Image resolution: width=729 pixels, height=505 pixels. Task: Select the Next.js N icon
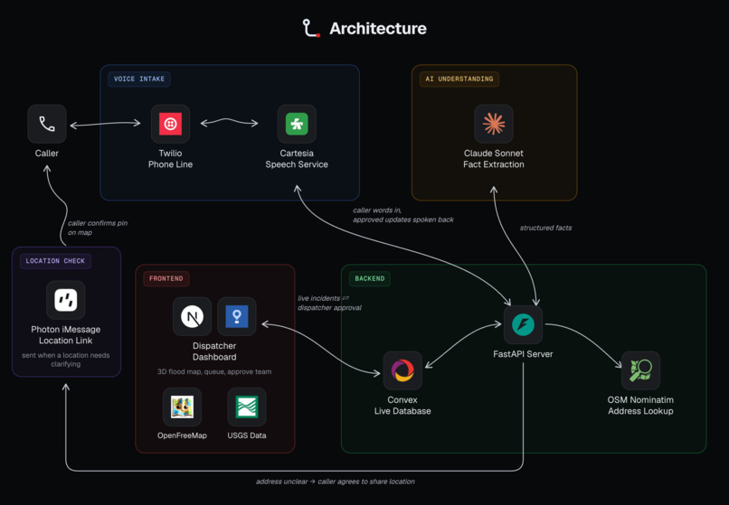point(192,317)
